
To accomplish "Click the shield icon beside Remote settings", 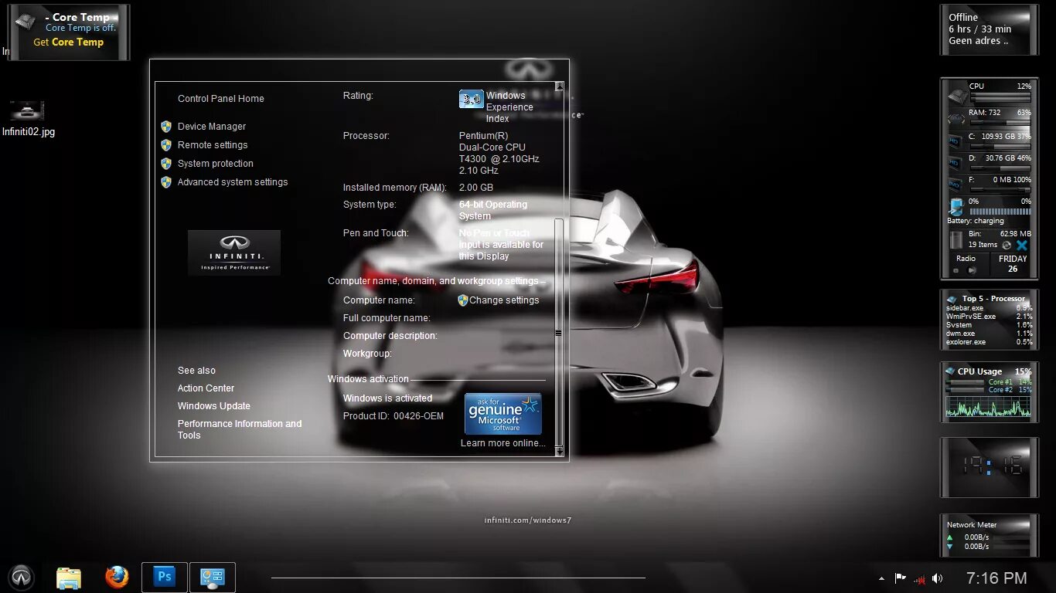I will (x=165, y=145).
